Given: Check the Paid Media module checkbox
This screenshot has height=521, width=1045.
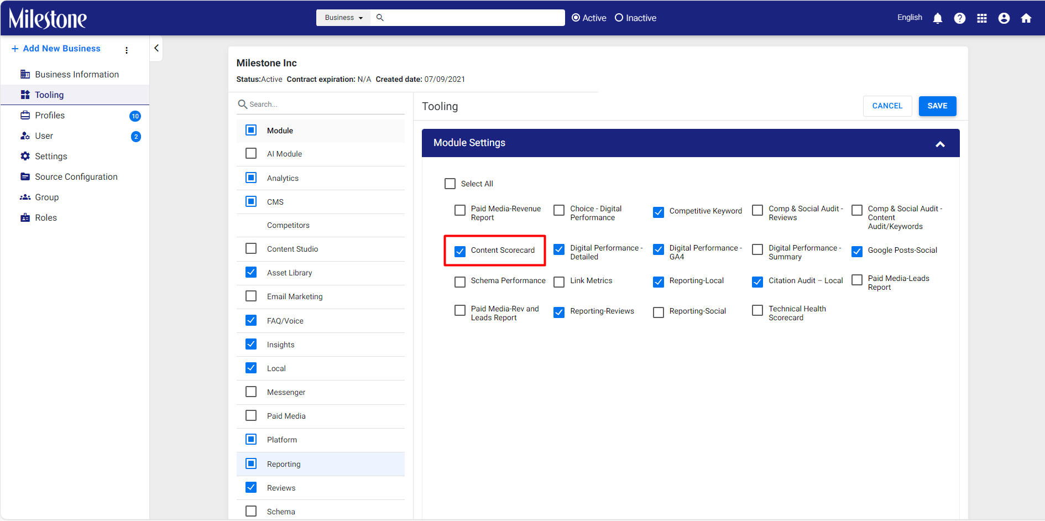Looking at the screenshot, I should [251, 415].
